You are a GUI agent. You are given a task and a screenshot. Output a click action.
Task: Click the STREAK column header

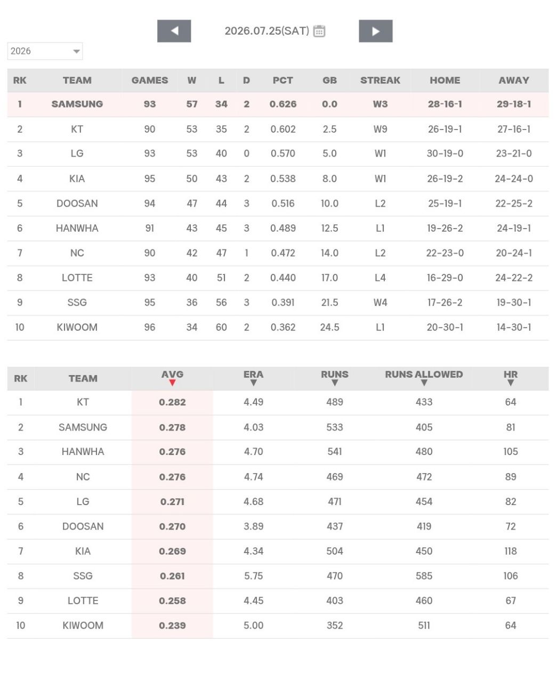coord(380,80)
